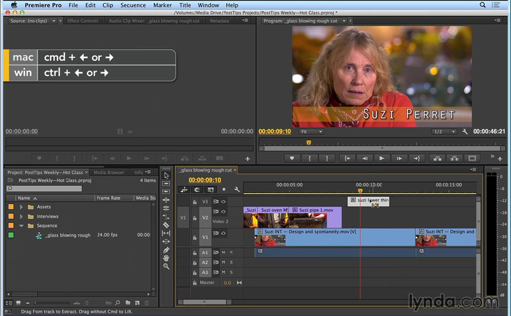Click the New Item icon in Project panel
Viewport: 511px width, 316px height.
(x=137, y=303)
